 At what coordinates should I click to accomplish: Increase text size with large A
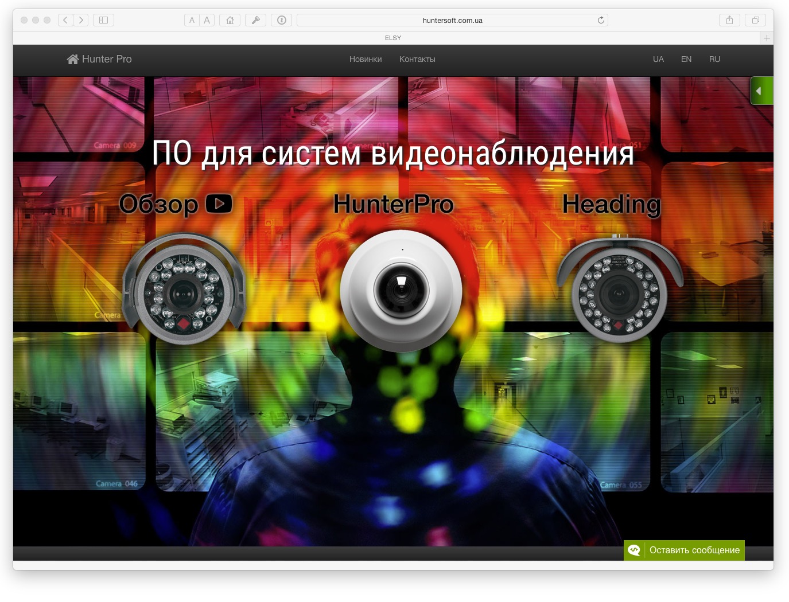(207, 20)
